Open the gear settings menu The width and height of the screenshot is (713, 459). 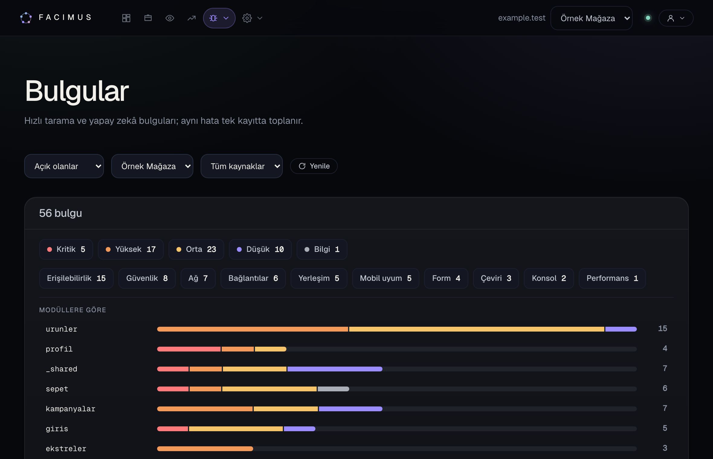(247, 18)
